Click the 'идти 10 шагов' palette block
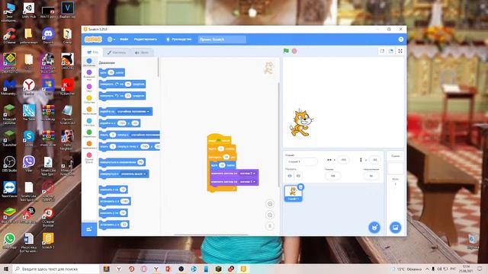488x274 pixels. (112, 73)
